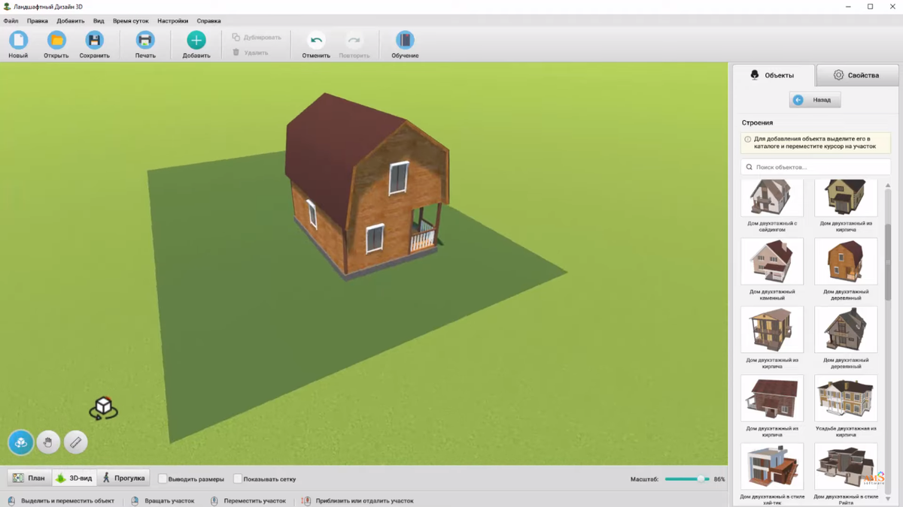This screenshot has height=507, width=903.
Task: Click the 86% scale value
Action: 719,479
